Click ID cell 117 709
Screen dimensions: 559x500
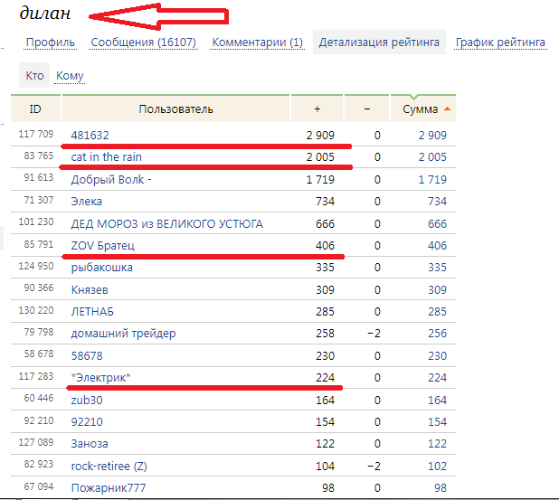[35, 134]
